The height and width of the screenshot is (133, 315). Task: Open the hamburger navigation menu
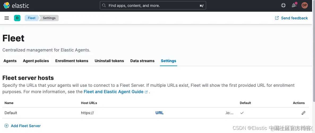[7, 18]
